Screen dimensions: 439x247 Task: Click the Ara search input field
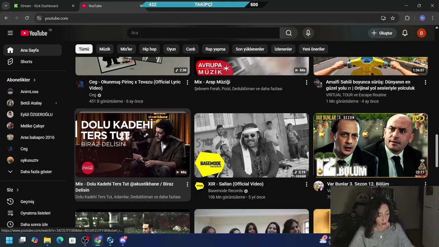[x=203, y=33]
